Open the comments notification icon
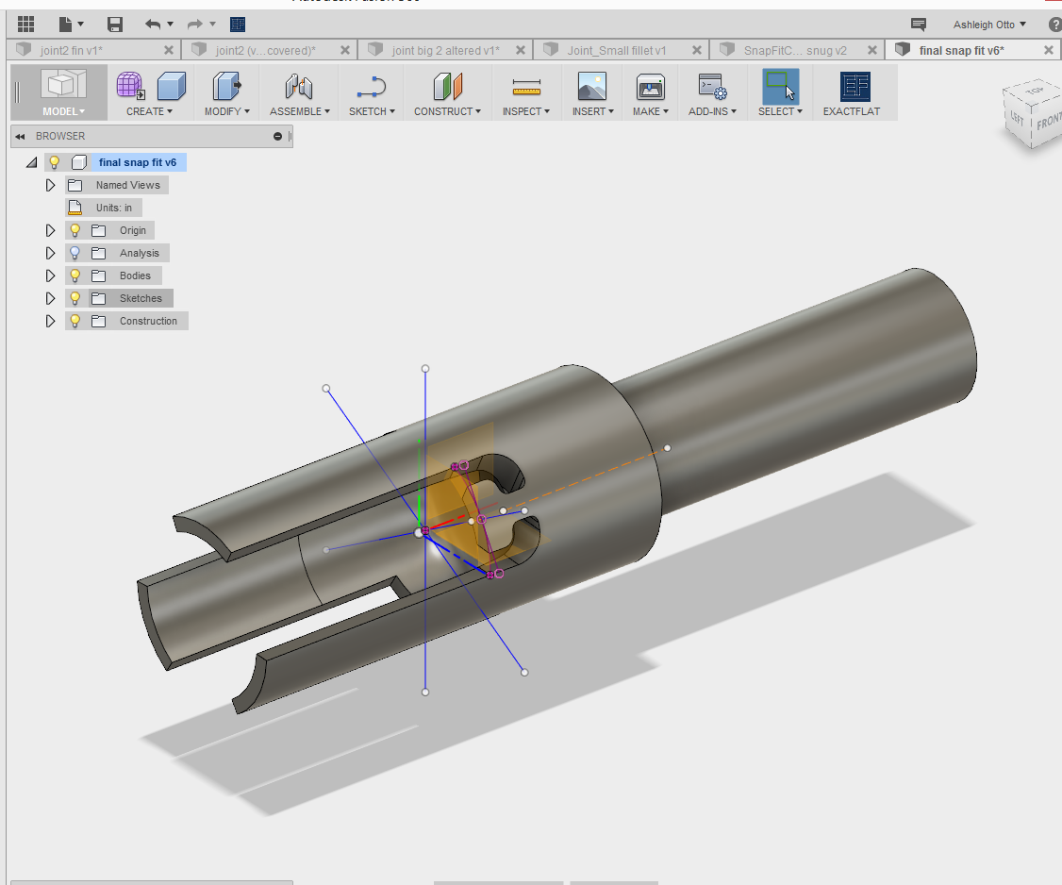1062x885 pixels. (x=919, y=25)
